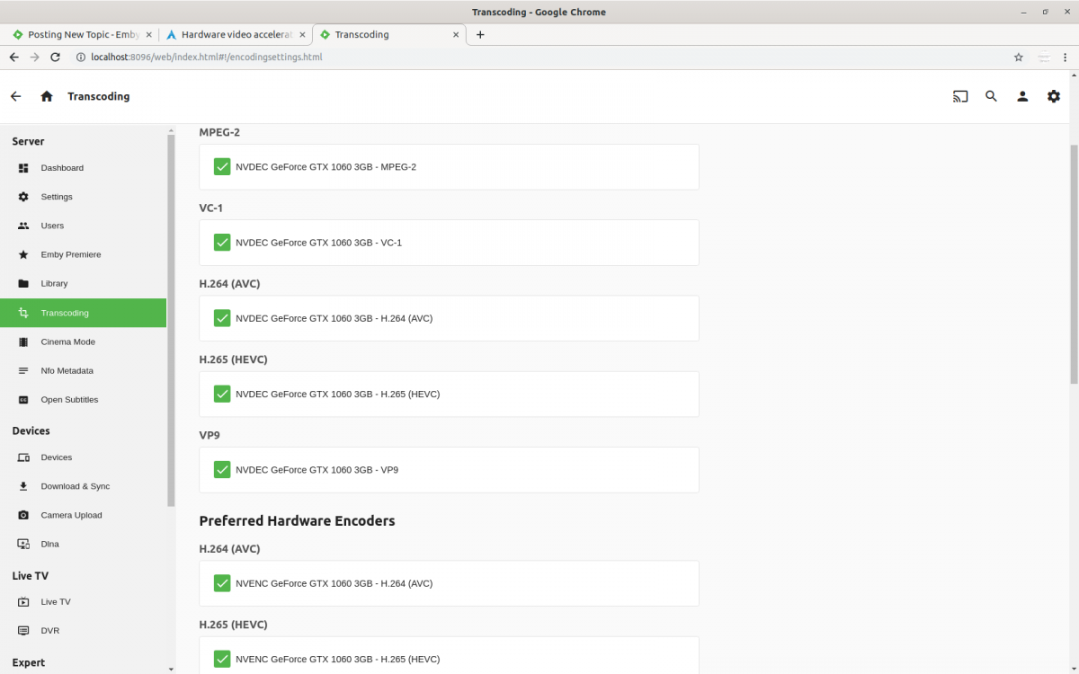The width and height of the screenshot is (1079, 674).
Task: Open the Chrome menu with three dots
Action: point(1065,57)
